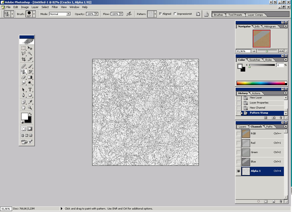Pick the Eraser tool in toolbox
The width and height of the screenshot is (292, 212).
(x=23, y=77)
